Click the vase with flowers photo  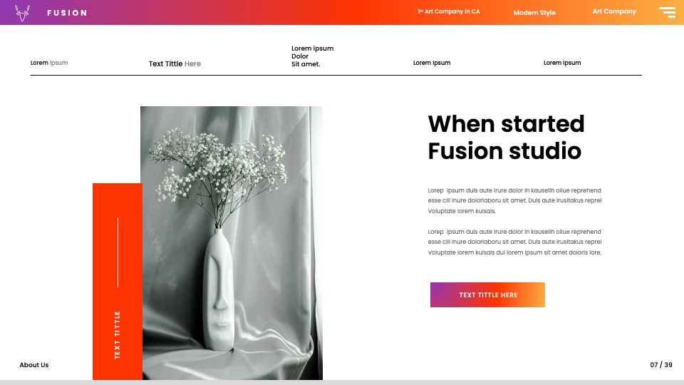pyautogui.click(x=232, y=242)
